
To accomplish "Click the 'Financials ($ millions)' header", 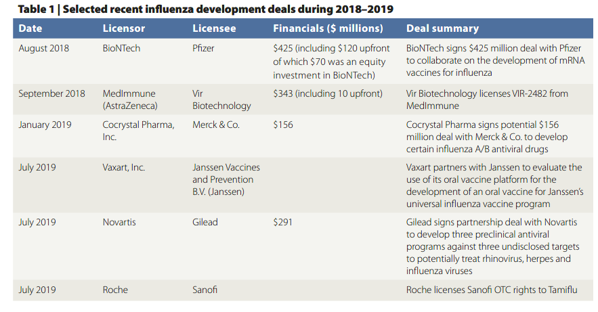I will pyautogui.click(x=328, y=28).
